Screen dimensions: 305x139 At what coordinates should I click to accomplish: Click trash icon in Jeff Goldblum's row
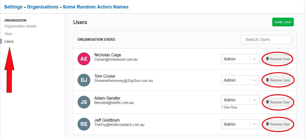[x=267, y=124]
